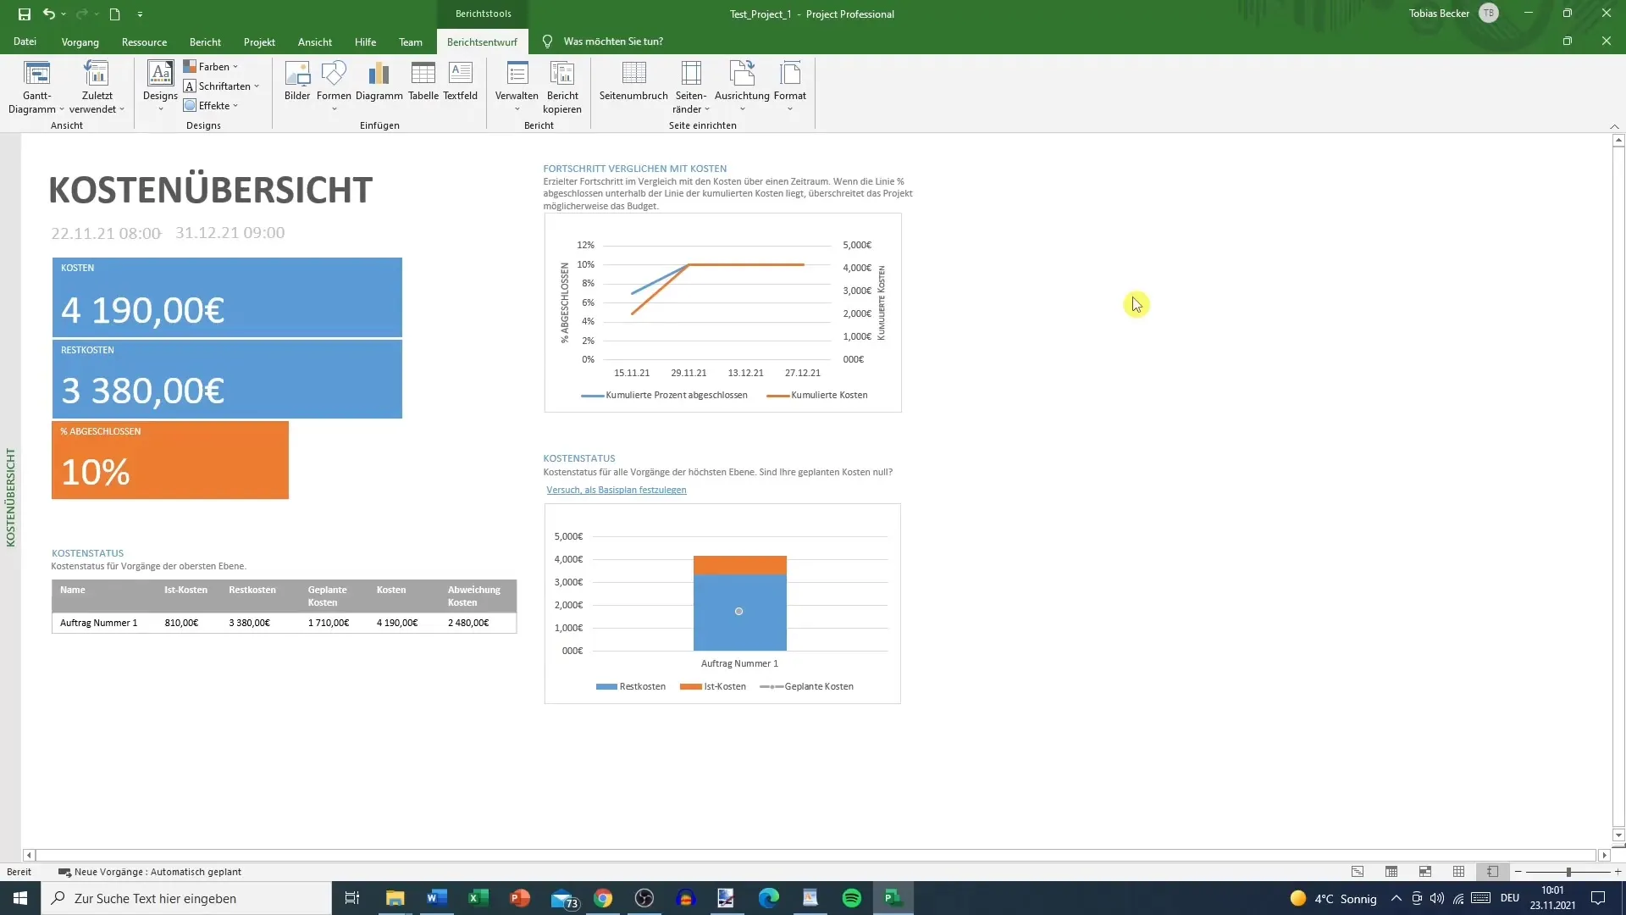Open Excel from the Windows taskbar
The image size is (1626, 915).
(478, 898)
